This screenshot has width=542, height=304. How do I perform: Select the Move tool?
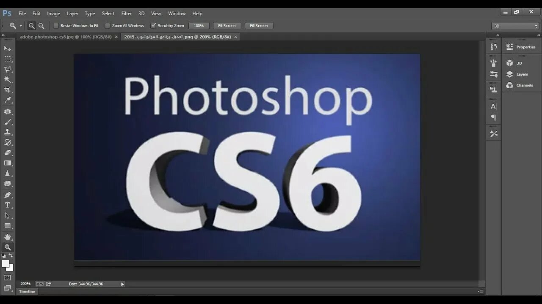[8, 49]
